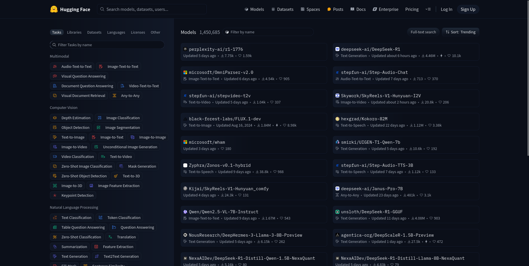This screenshot has width=529, height=266.
Task: Open the deepseek-ai/DeepSeek-R1 model card
Action: pyautogui.click(x=406, y=52)
